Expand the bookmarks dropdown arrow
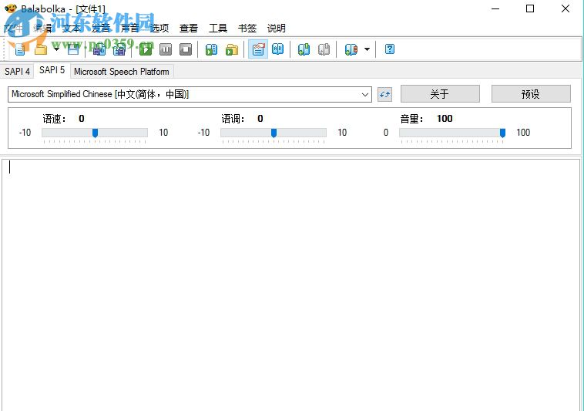Viewport: 584px width, 411px height. tap(368, 49)
